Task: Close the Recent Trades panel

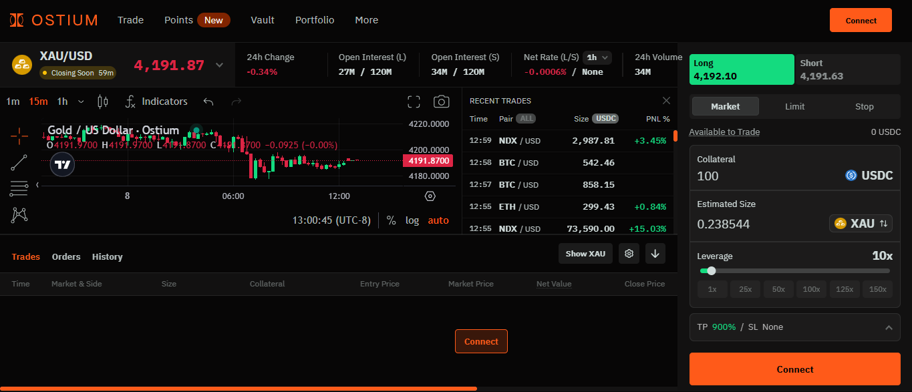Action: [x=666, y=101]
